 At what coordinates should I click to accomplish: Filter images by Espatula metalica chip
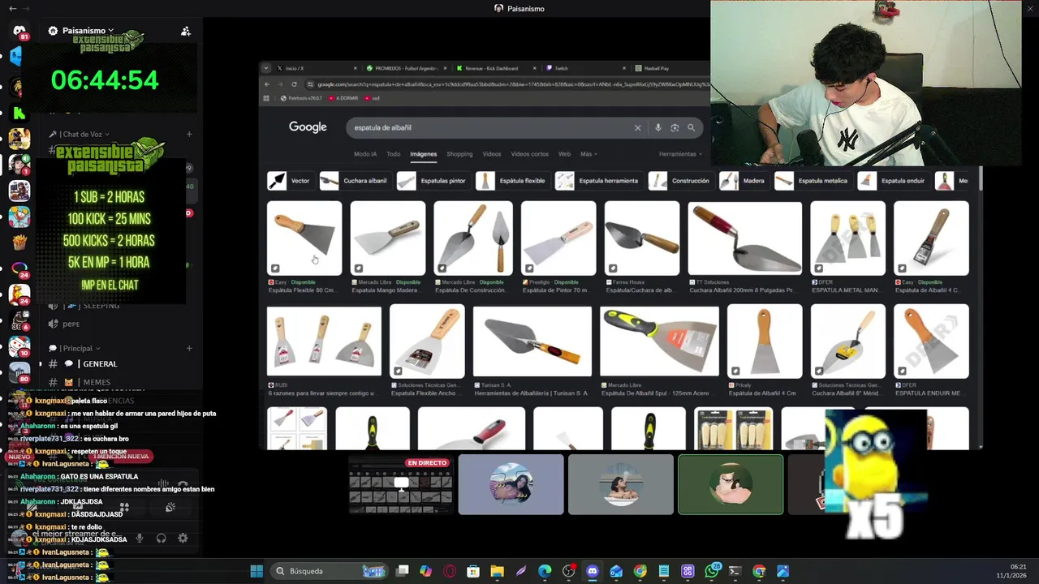pyautogui.click(x=812, y=181)
